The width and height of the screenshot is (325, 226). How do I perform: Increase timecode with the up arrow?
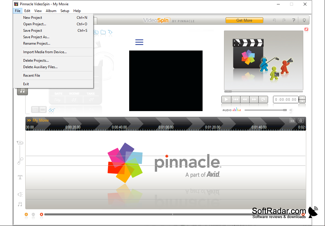pyautogui.click(x=302, y=98)
